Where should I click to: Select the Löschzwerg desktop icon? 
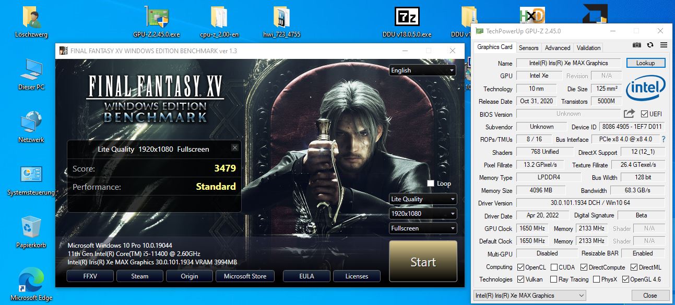31,22
